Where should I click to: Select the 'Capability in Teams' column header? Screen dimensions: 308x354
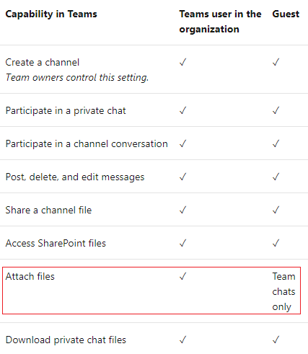[x=51, y=14]
